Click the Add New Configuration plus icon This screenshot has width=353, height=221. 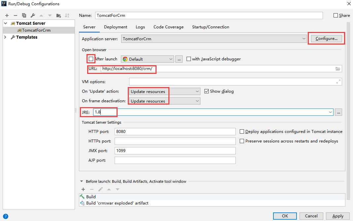click(x=7, y=16)
